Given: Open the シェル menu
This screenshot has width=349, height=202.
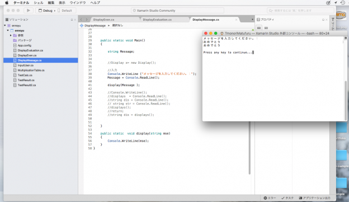Looking at the screenshot, I should click(x=38, y=3).
